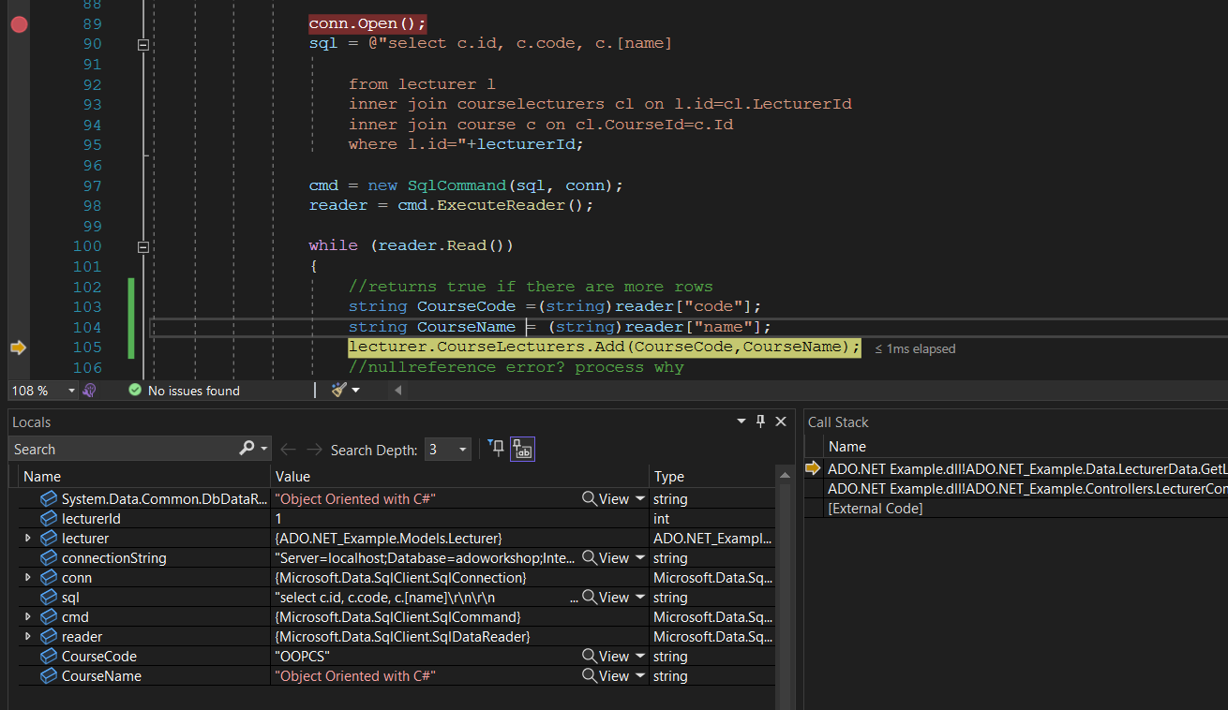Open the code cleanup broom icon
Image resolution: width=1228 pixels, height=710 pixels.
pyautogui.click(x=339, y=390)
